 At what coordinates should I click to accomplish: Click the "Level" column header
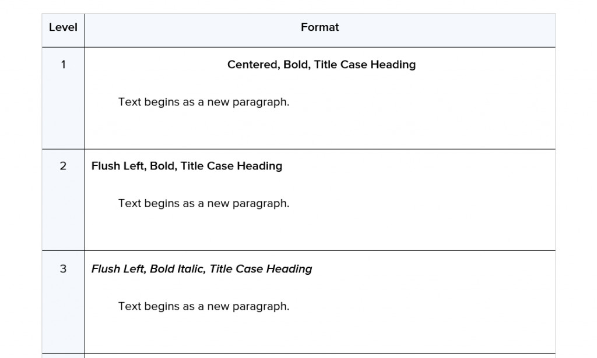63,27
